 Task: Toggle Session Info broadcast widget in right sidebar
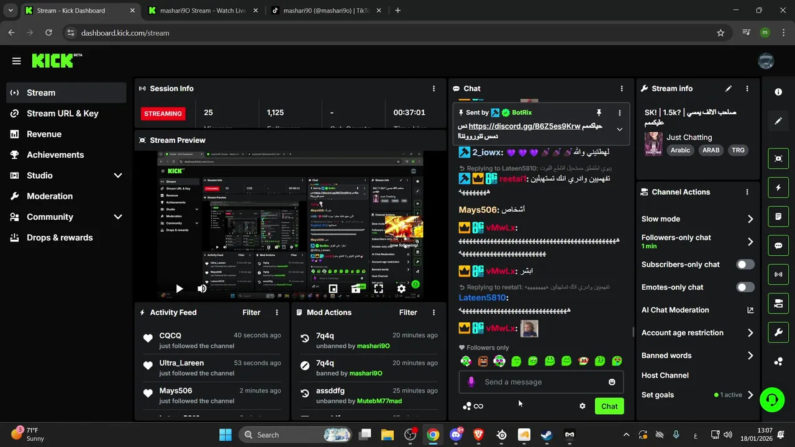tap(778, 274)
